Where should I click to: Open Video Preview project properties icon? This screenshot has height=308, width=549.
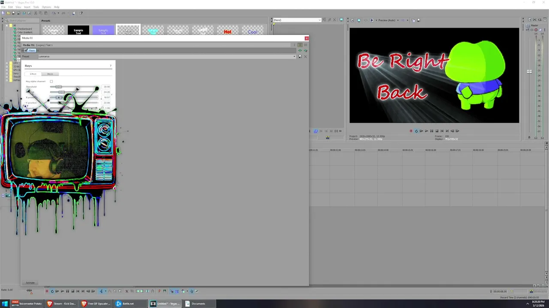point(353,20)
